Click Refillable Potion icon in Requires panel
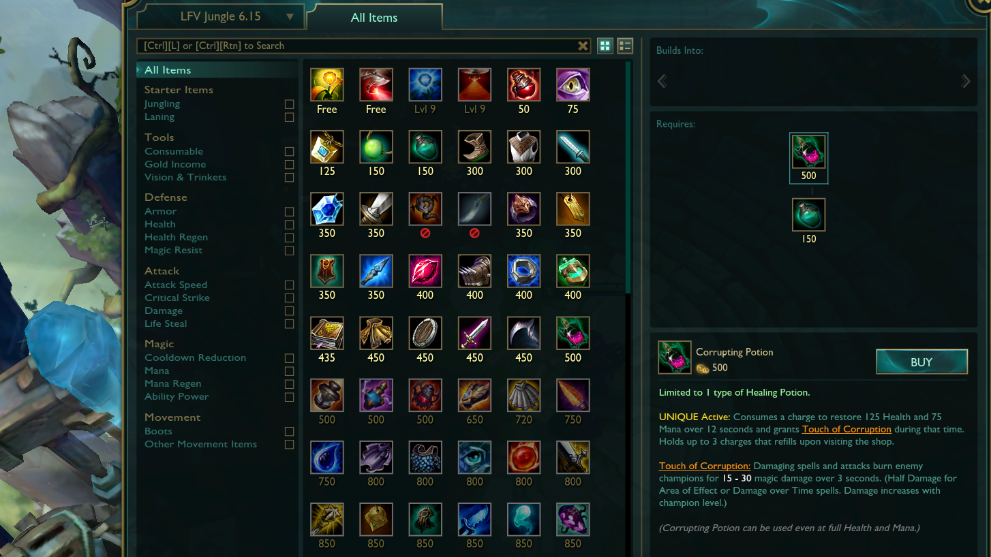 pos(809,215)
